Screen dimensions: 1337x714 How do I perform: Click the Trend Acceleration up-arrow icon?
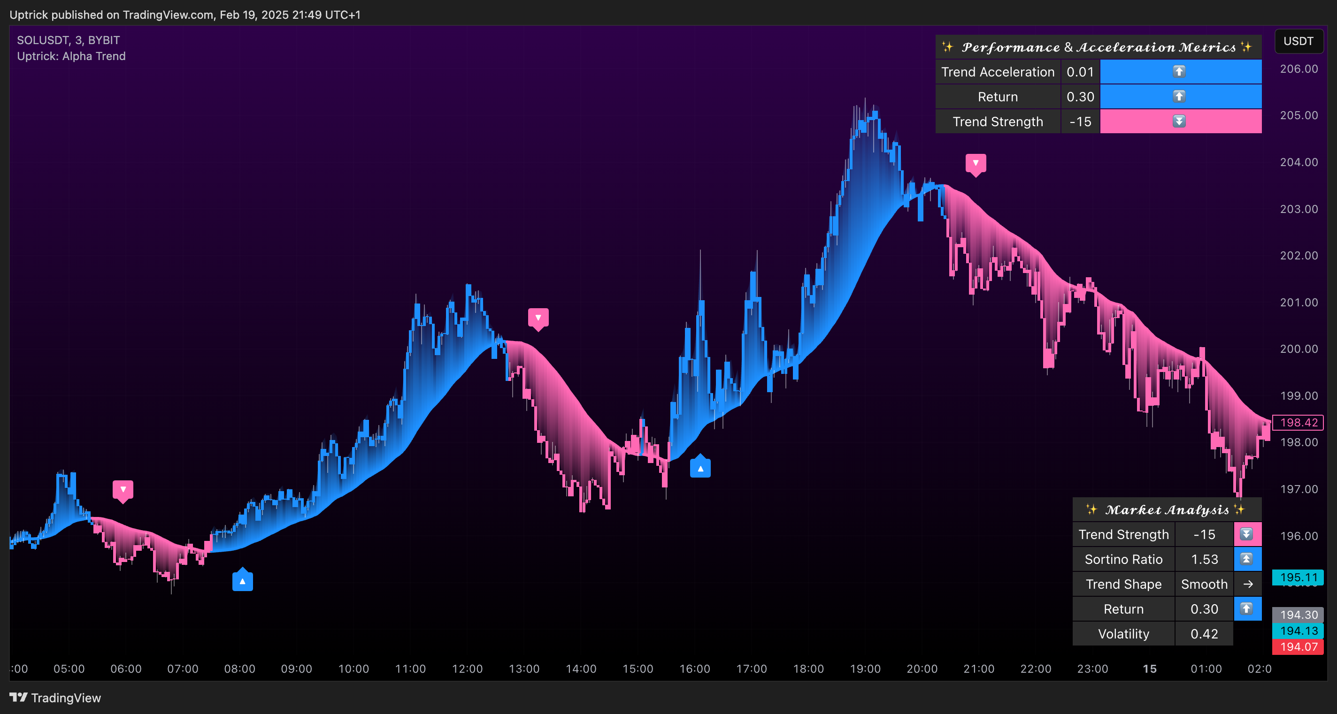[1179, 72]
